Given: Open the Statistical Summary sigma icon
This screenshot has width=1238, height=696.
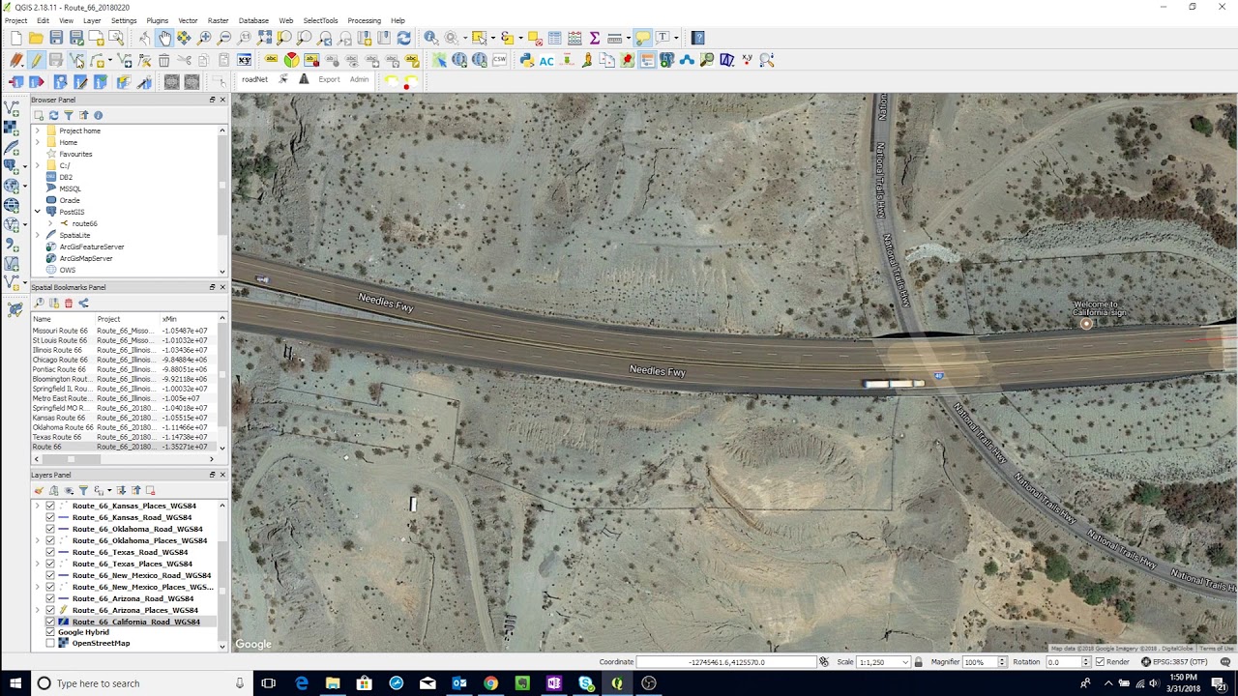Looking at the screenshot, I should click(594, 38).
